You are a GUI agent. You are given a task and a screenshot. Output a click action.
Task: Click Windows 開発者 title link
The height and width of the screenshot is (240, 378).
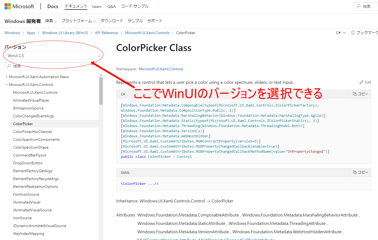(x=23, y=21)
